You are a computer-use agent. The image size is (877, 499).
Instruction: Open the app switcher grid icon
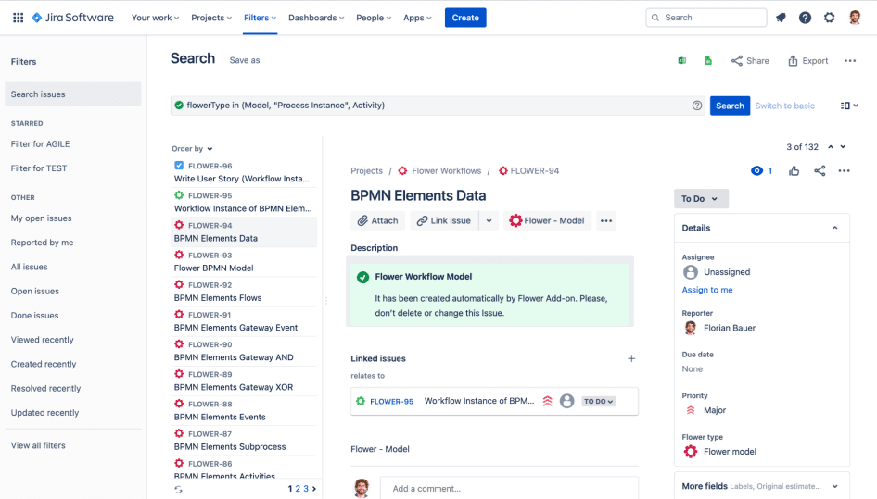pyautogui.click(x=18, y=18)
